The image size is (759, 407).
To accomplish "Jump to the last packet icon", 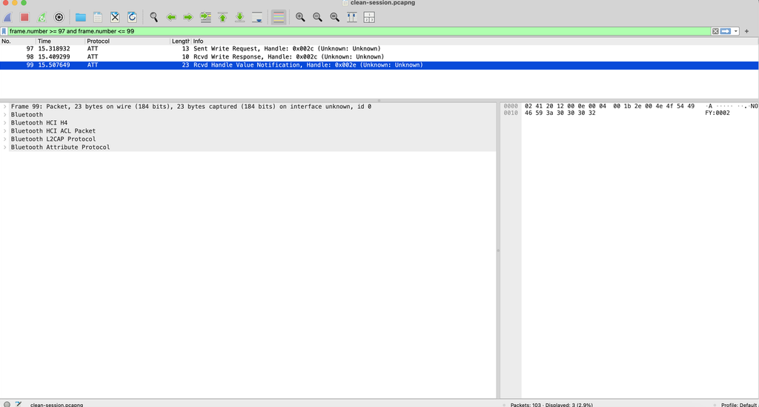I will point(239,18).
